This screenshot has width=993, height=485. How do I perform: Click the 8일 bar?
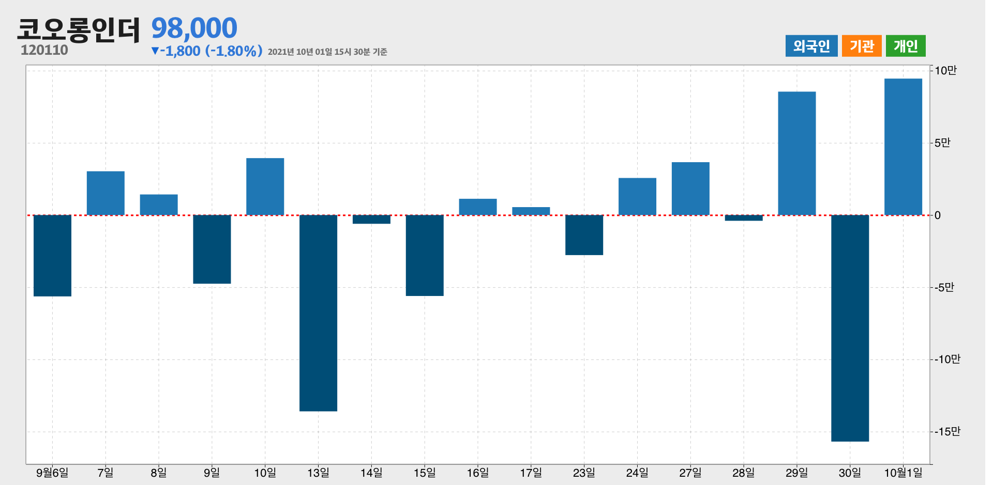tap(159, 205)
